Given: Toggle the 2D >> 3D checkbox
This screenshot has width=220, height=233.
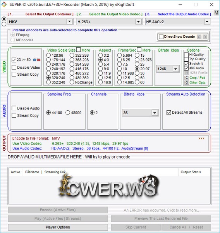Looking at the screenshot, I should point(14,60).
